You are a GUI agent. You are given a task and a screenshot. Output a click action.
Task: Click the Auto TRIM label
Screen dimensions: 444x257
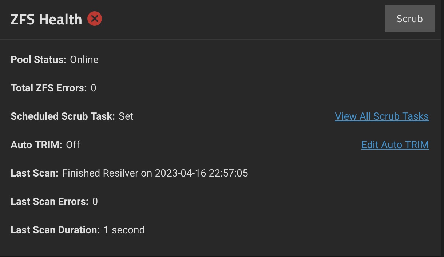tap(36, 145)
